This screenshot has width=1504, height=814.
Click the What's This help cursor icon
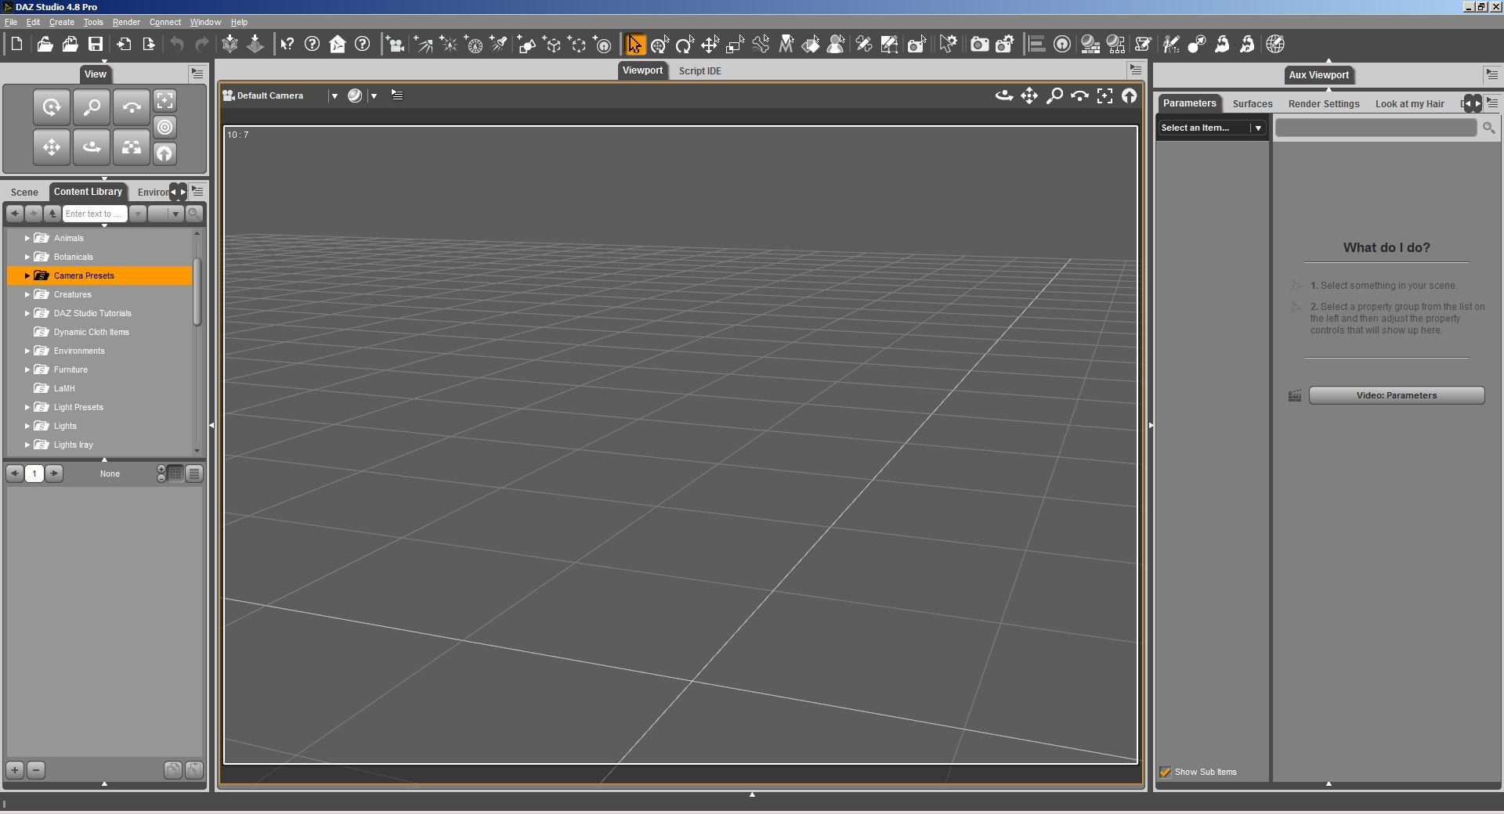coord(287,44)
